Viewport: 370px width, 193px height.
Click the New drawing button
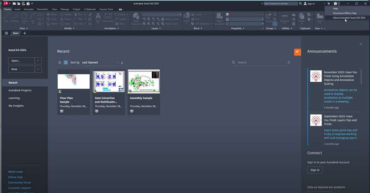coord(22,69)
